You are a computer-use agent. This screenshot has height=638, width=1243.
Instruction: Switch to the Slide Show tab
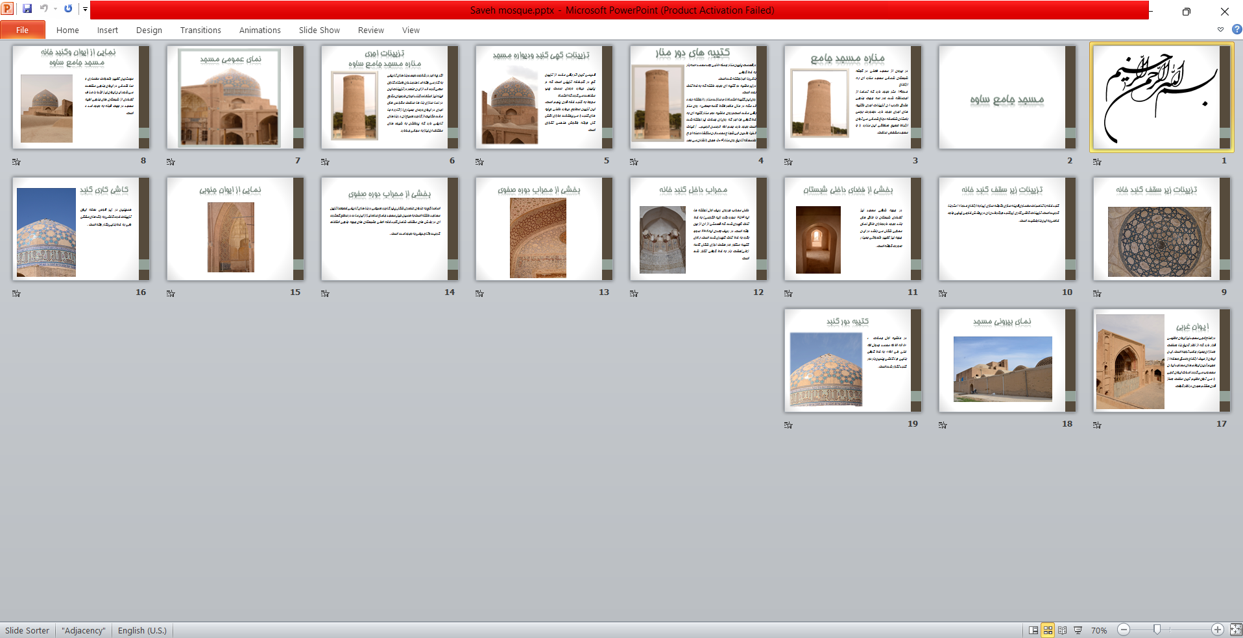click(x=319, y=30)
